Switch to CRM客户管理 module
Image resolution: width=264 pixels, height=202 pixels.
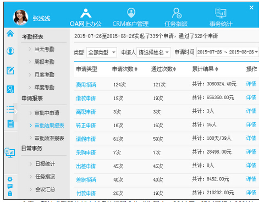[130, 18]
